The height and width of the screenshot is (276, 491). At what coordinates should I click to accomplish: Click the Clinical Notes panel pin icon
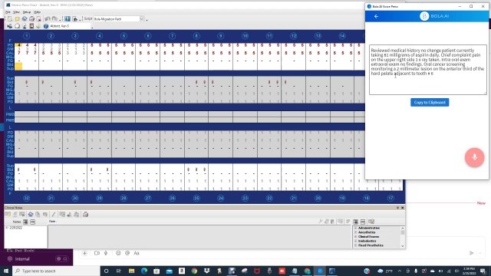point(397,208)
